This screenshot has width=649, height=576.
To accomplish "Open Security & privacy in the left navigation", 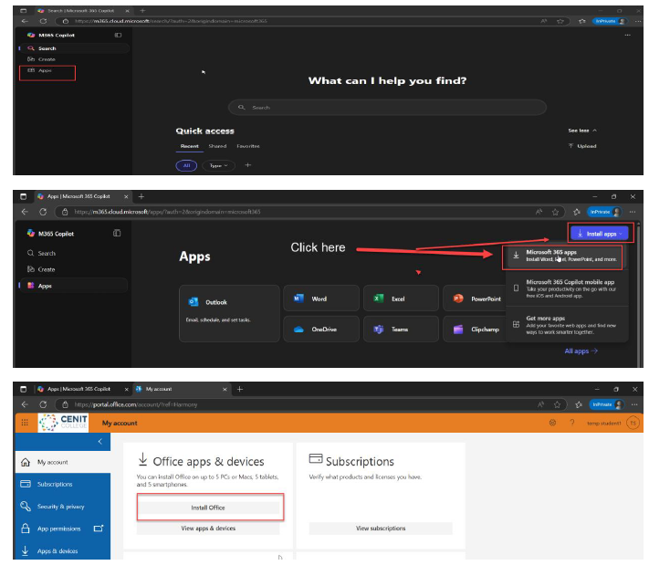I will click(63, 507).
